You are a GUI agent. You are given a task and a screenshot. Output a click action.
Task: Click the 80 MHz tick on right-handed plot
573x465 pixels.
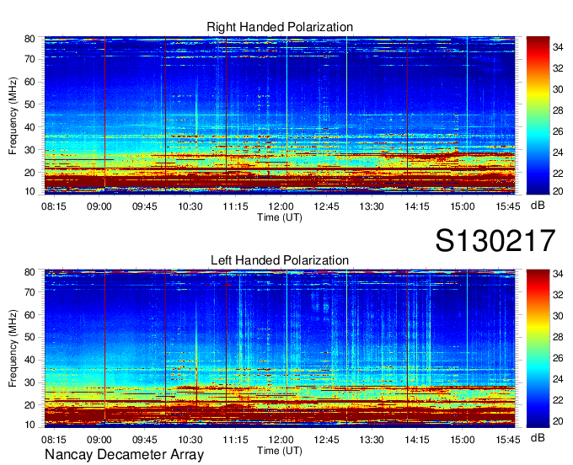tap(29, 39)
